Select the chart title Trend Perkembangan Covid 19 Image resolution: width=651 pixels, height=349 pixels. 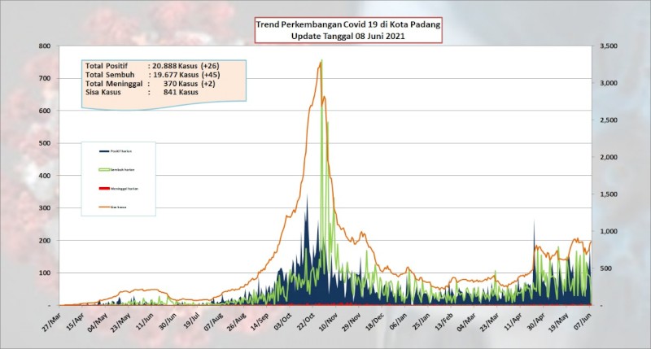[x=348, y=24]
